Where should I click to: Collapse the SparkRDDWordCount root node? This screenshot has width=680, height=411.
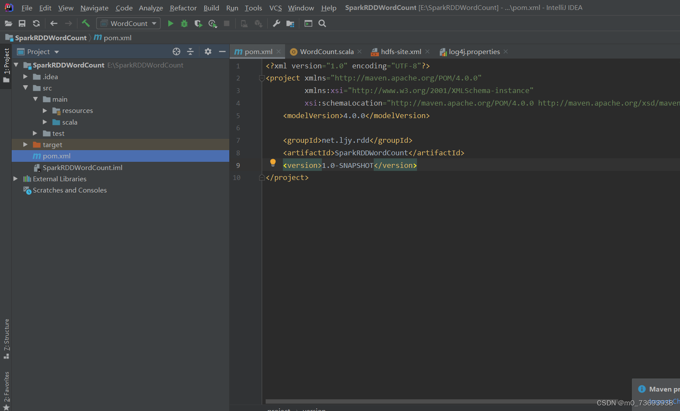[16, 65]
